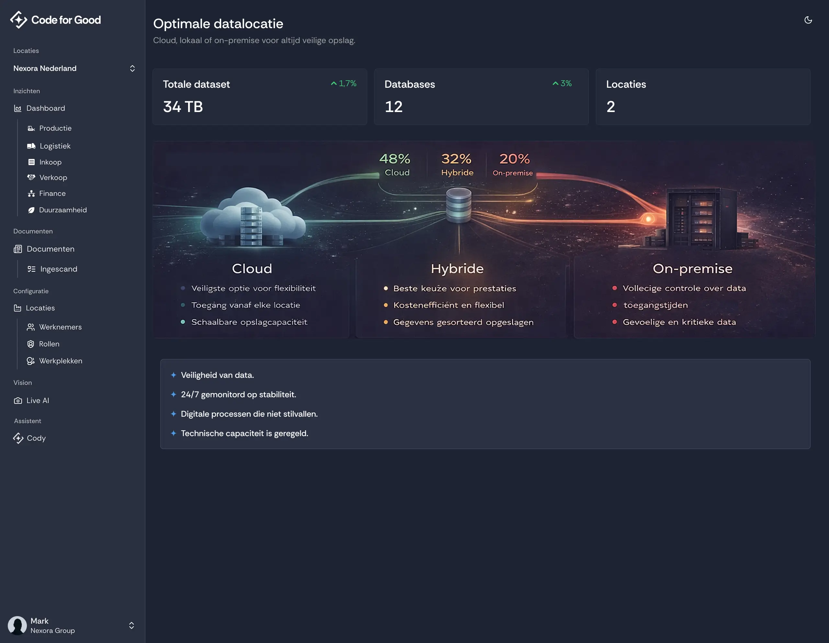Go to the Dashboard menu item
Viewport: 829px width, 643px height.
46,108
